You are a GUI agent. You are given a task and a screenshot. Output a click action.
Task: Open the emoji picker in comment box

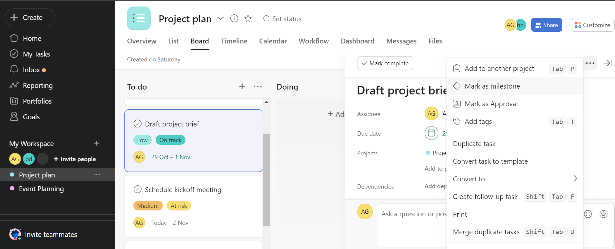[588, 214]
